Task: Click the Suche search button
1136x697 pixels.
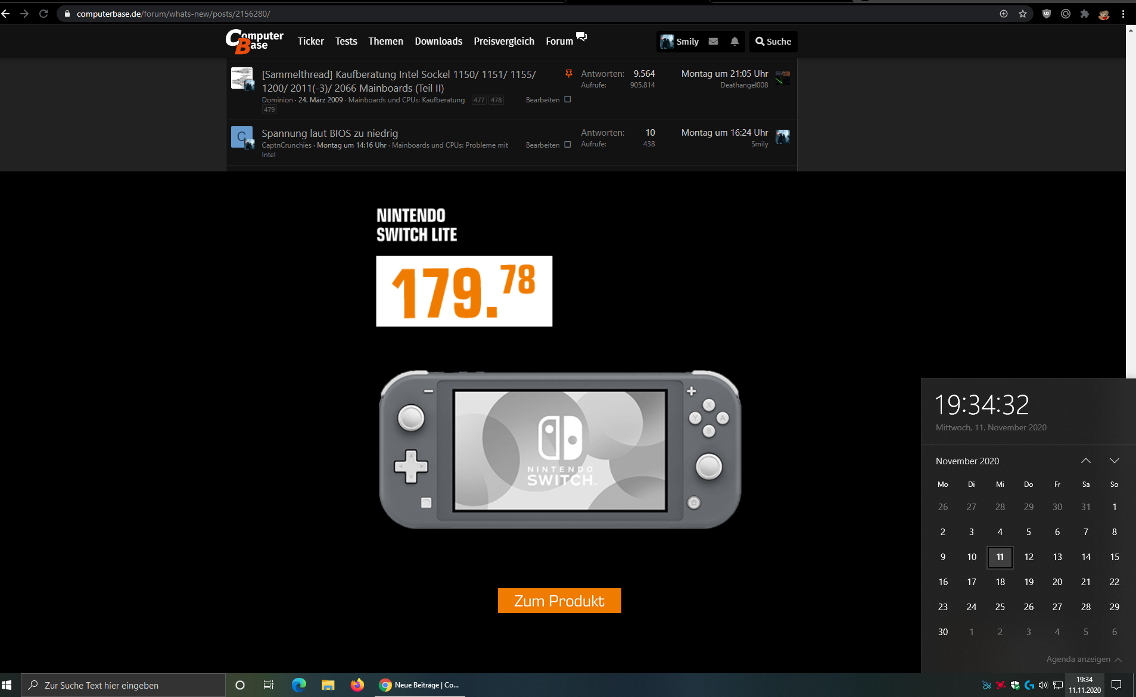Action: 773,41
